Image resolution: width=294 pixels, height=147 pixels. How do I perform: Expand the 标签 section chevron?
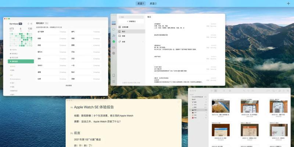point(143,42)
